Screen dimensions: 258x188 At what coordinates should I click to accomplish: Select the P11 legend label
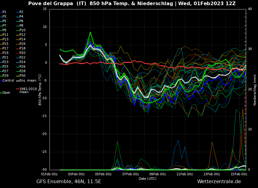(5, 35)
